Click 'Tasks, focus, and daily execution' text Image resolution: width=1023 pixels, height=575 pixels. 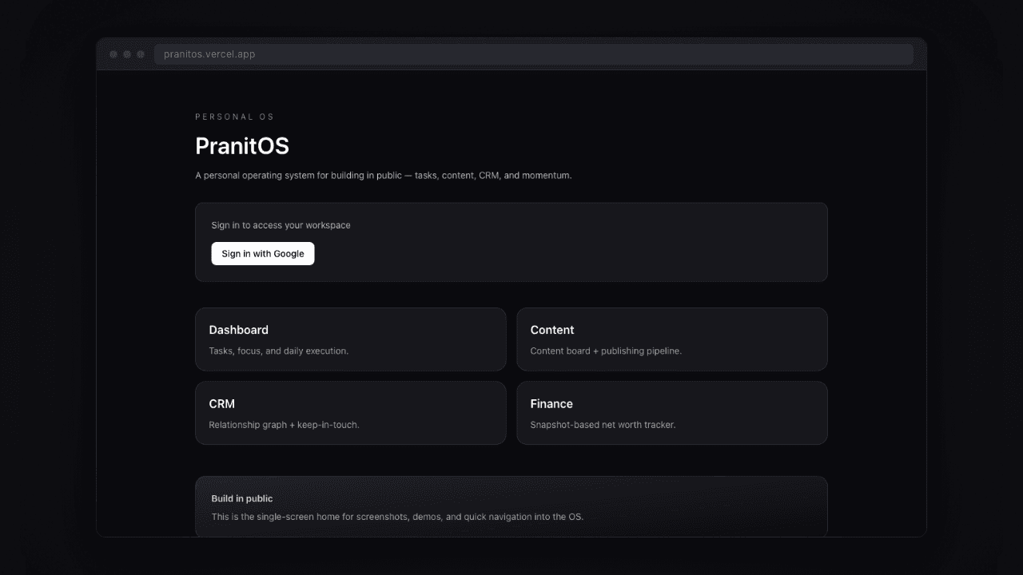pyautogui.click(x=278, y=351)
